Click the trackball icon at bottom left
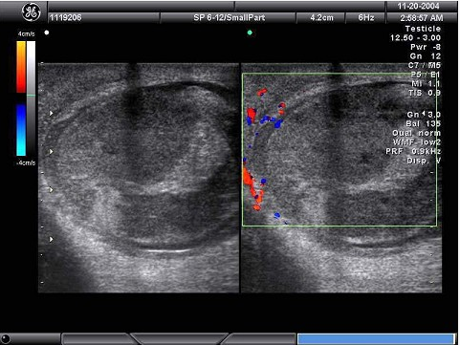Viewport: 460px width, 345px height. [x=6, y=339]
